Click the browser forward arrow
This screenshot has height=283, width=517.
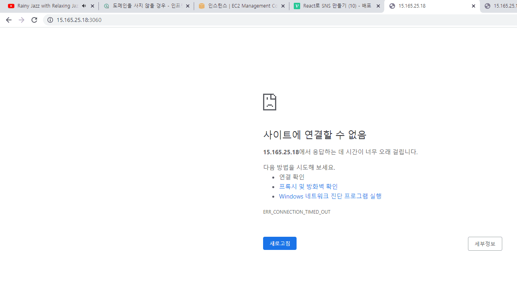click(x=22, y=20)
